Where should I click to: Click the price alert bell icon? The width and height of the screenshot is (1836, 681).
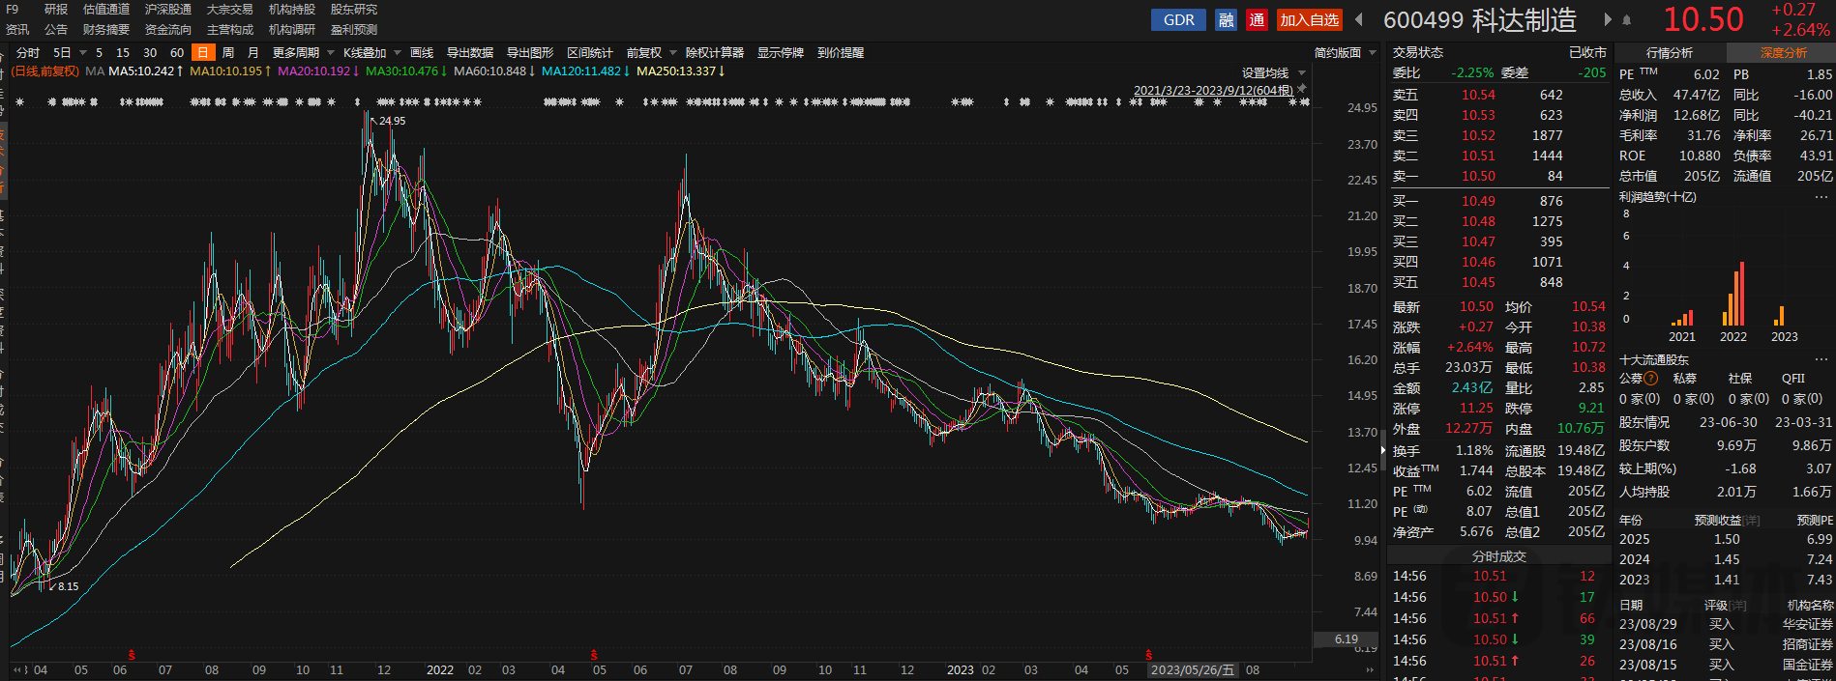tap(1627, 20)
